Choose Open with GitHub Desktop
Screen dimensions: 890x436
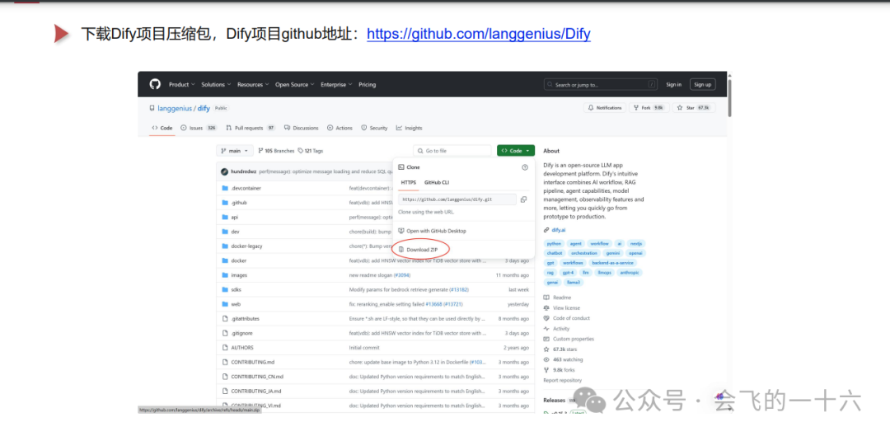pyautogui.click(x=432, y=231)
